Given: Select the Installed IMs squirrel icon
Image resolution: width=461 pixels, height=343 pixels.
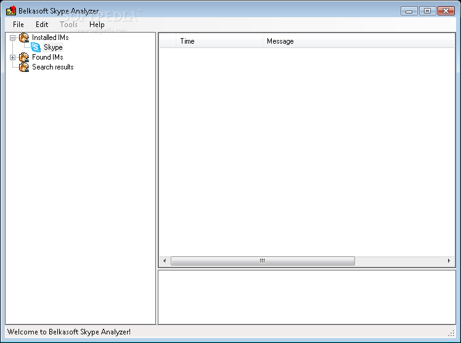Looking at the screenshot, I should point(24,37).
